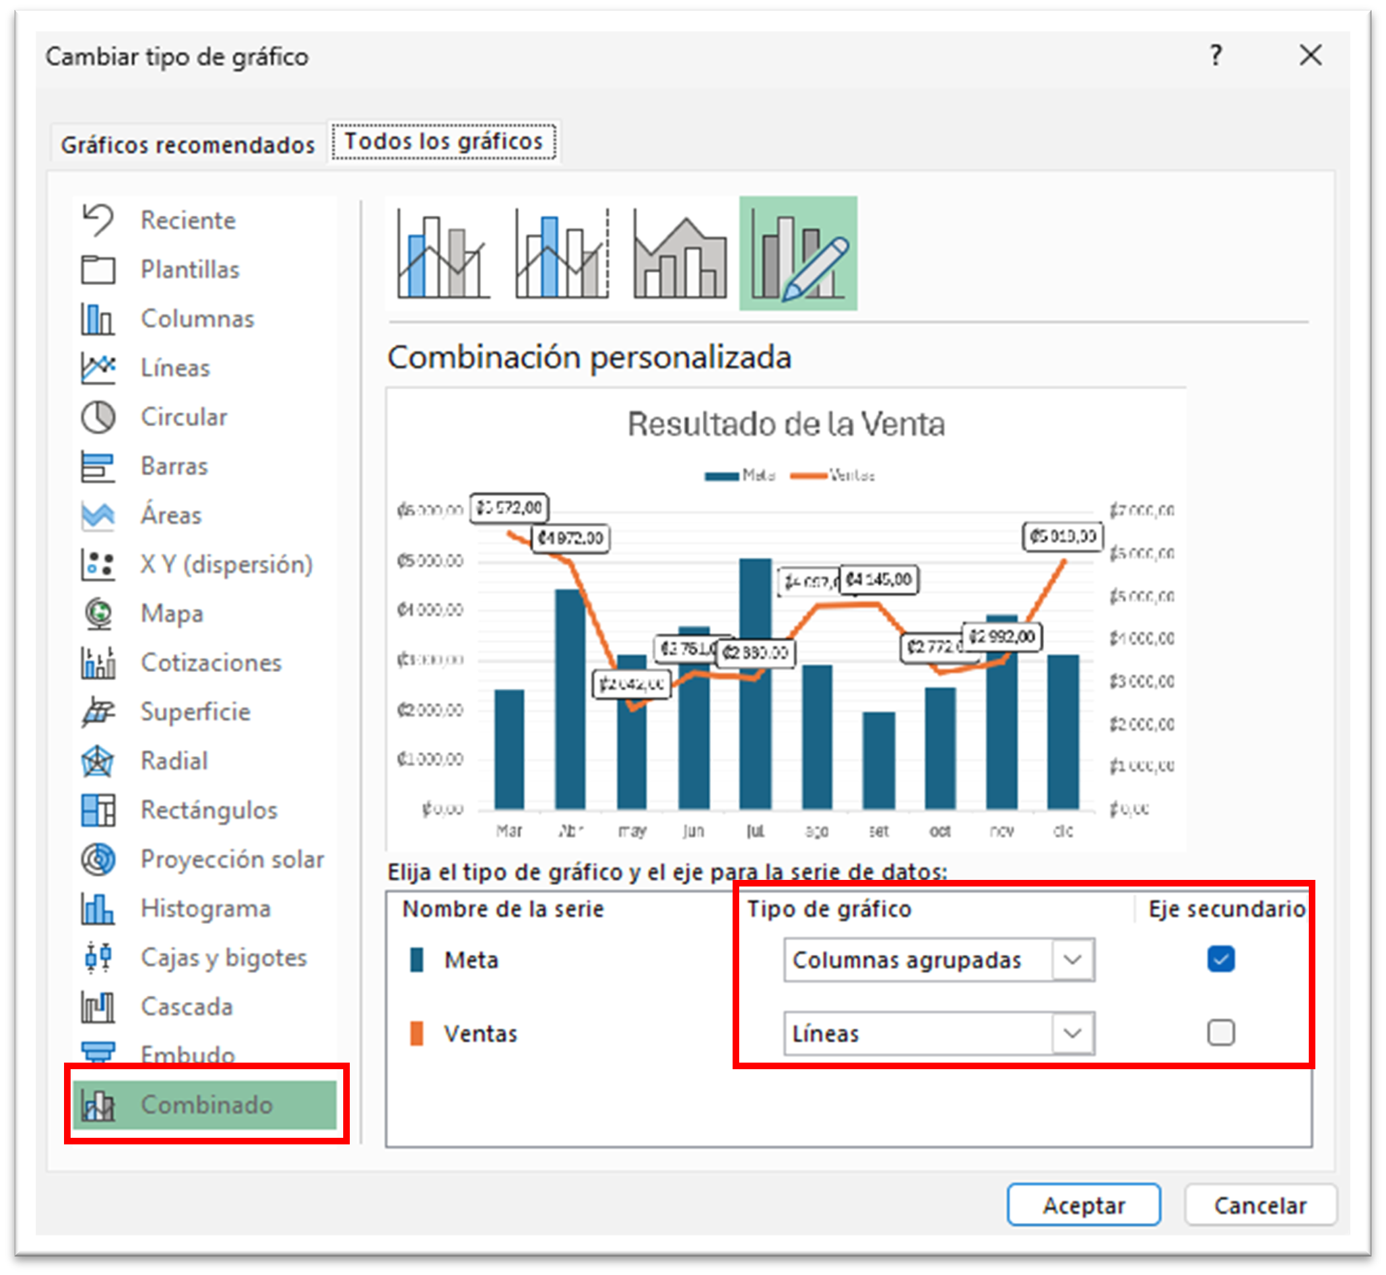Switch to Todos los gráficos tab
This screenshot has width=1386, height=1275.
point(443,141)
